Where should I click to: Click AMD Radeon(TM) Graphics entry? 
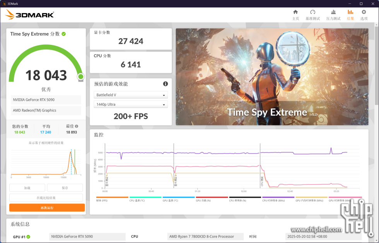tap(46, 110)
